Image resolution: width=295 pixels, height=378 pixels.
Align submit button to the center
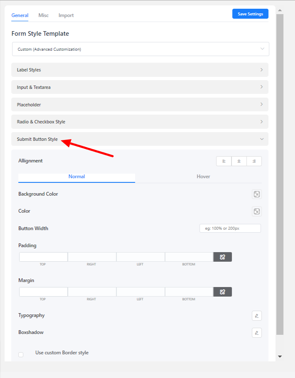click(x=239, y=161)
